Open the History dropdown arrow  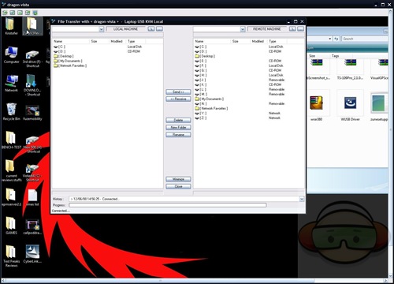pyautogui.click(x=302, y=199)
